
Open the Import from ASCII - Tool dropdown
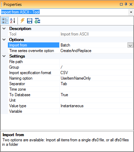(131, 12)
